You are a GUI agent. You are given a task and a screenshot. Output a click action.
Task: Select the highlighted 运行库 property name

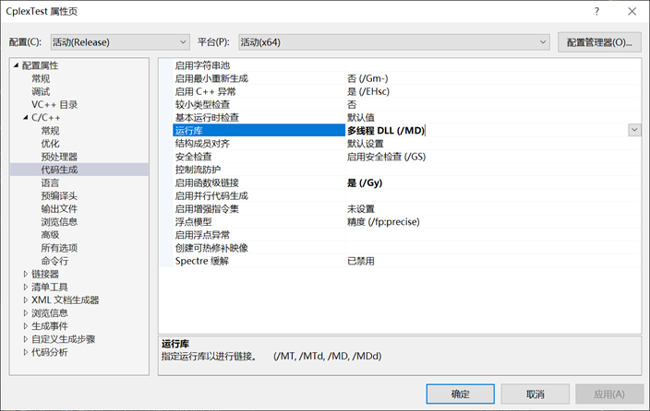point(259,130)
